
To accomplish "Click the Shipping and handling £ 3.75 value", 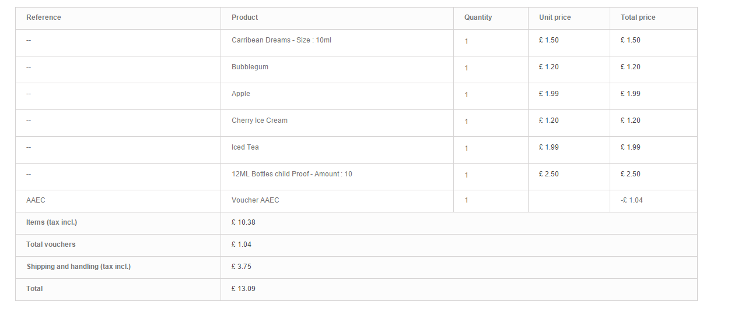I will point(242,267).
